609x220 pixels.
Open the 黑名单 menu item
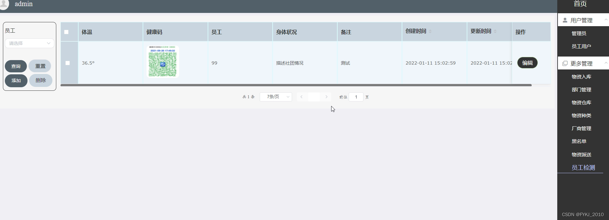click(579, 141)
